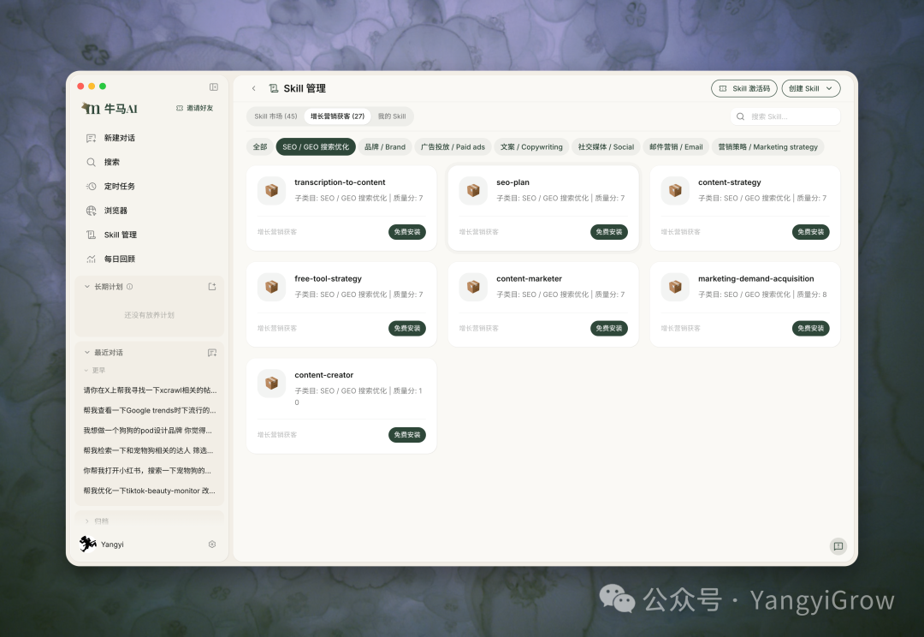Open 定时任务 scheduled tasks
This screenshot has height=637, width=924.
[x=149, y=187]
